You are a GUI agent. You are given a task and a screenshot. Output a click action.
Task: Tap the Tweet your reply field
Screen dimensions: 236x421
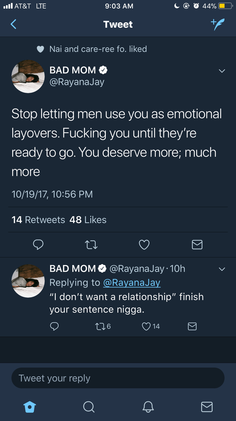118,378
